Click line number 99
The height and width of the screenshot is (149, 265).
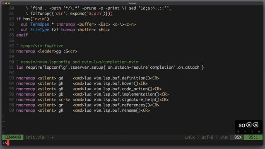point(12,111)
